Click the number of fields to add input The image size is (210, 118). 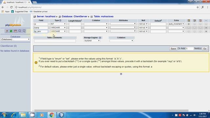click(x=190, y=49)
